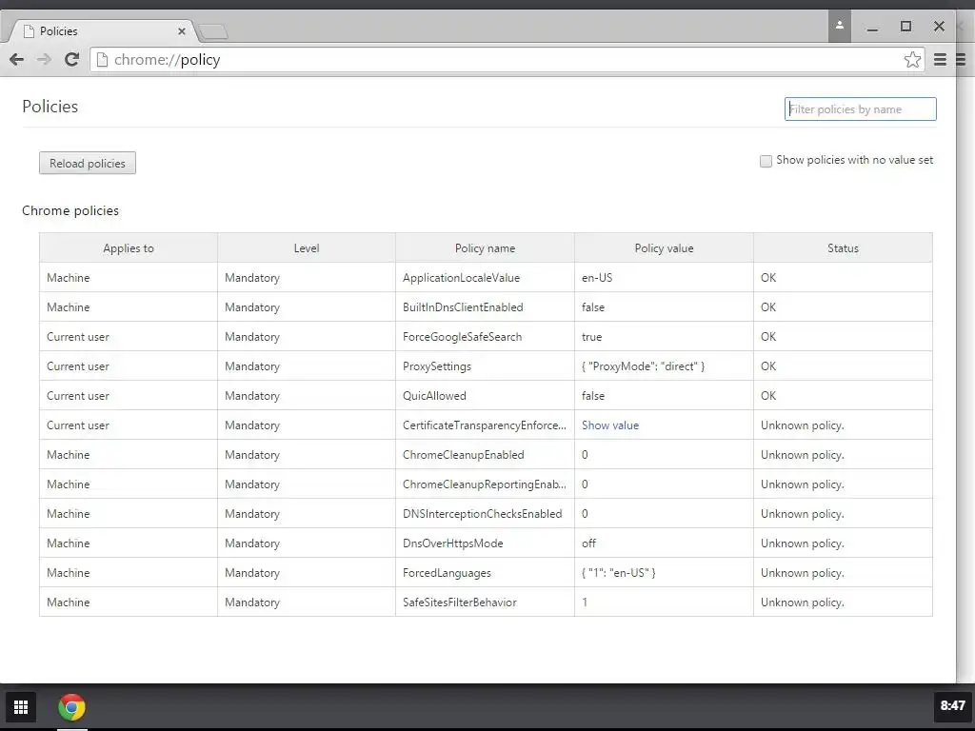The width and height of the screenshot is (975, 731).
Task: Click the false value of BuiltInDnsClientEnabled
Action: pos(592,307)
